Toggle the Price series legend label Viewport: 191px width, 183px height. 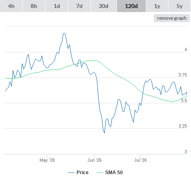(83, 173)
